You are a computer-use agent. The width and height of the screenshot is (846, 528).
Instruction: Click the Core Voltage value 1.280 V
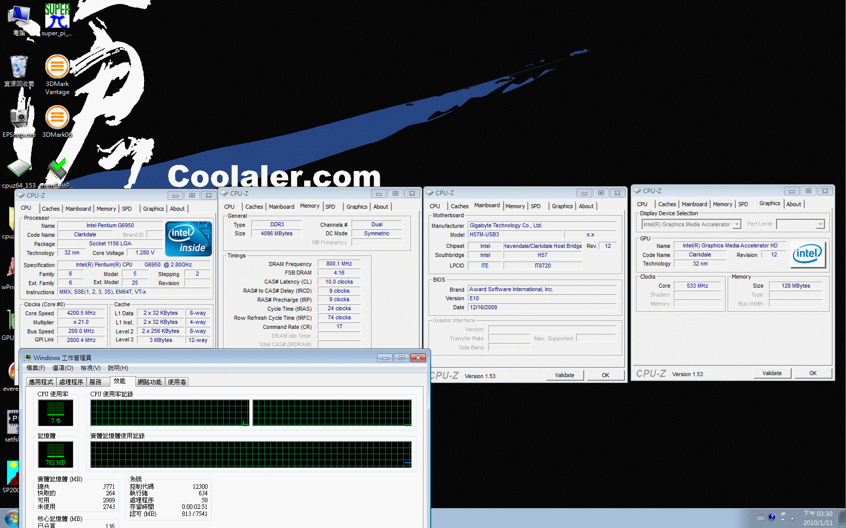[145, 252]
